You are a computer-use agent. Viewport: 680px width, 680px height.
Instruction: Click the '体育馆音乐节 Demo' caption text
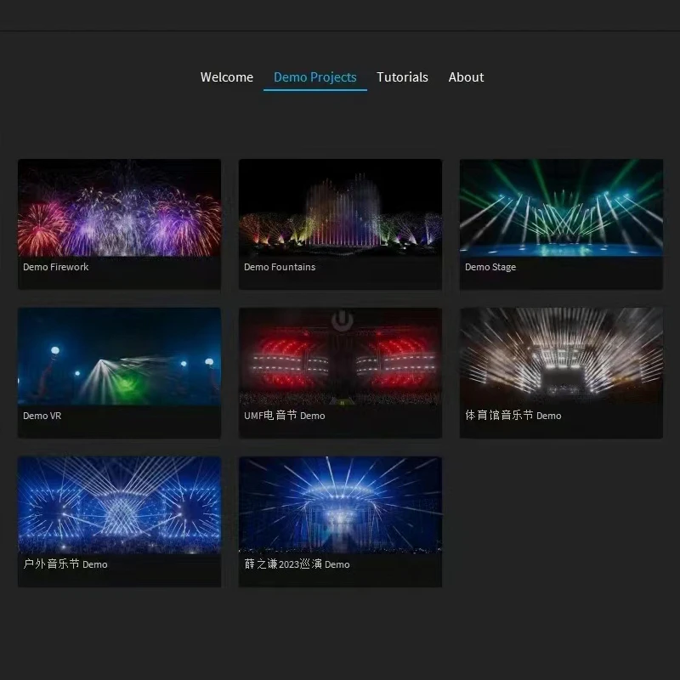(513, 416)
